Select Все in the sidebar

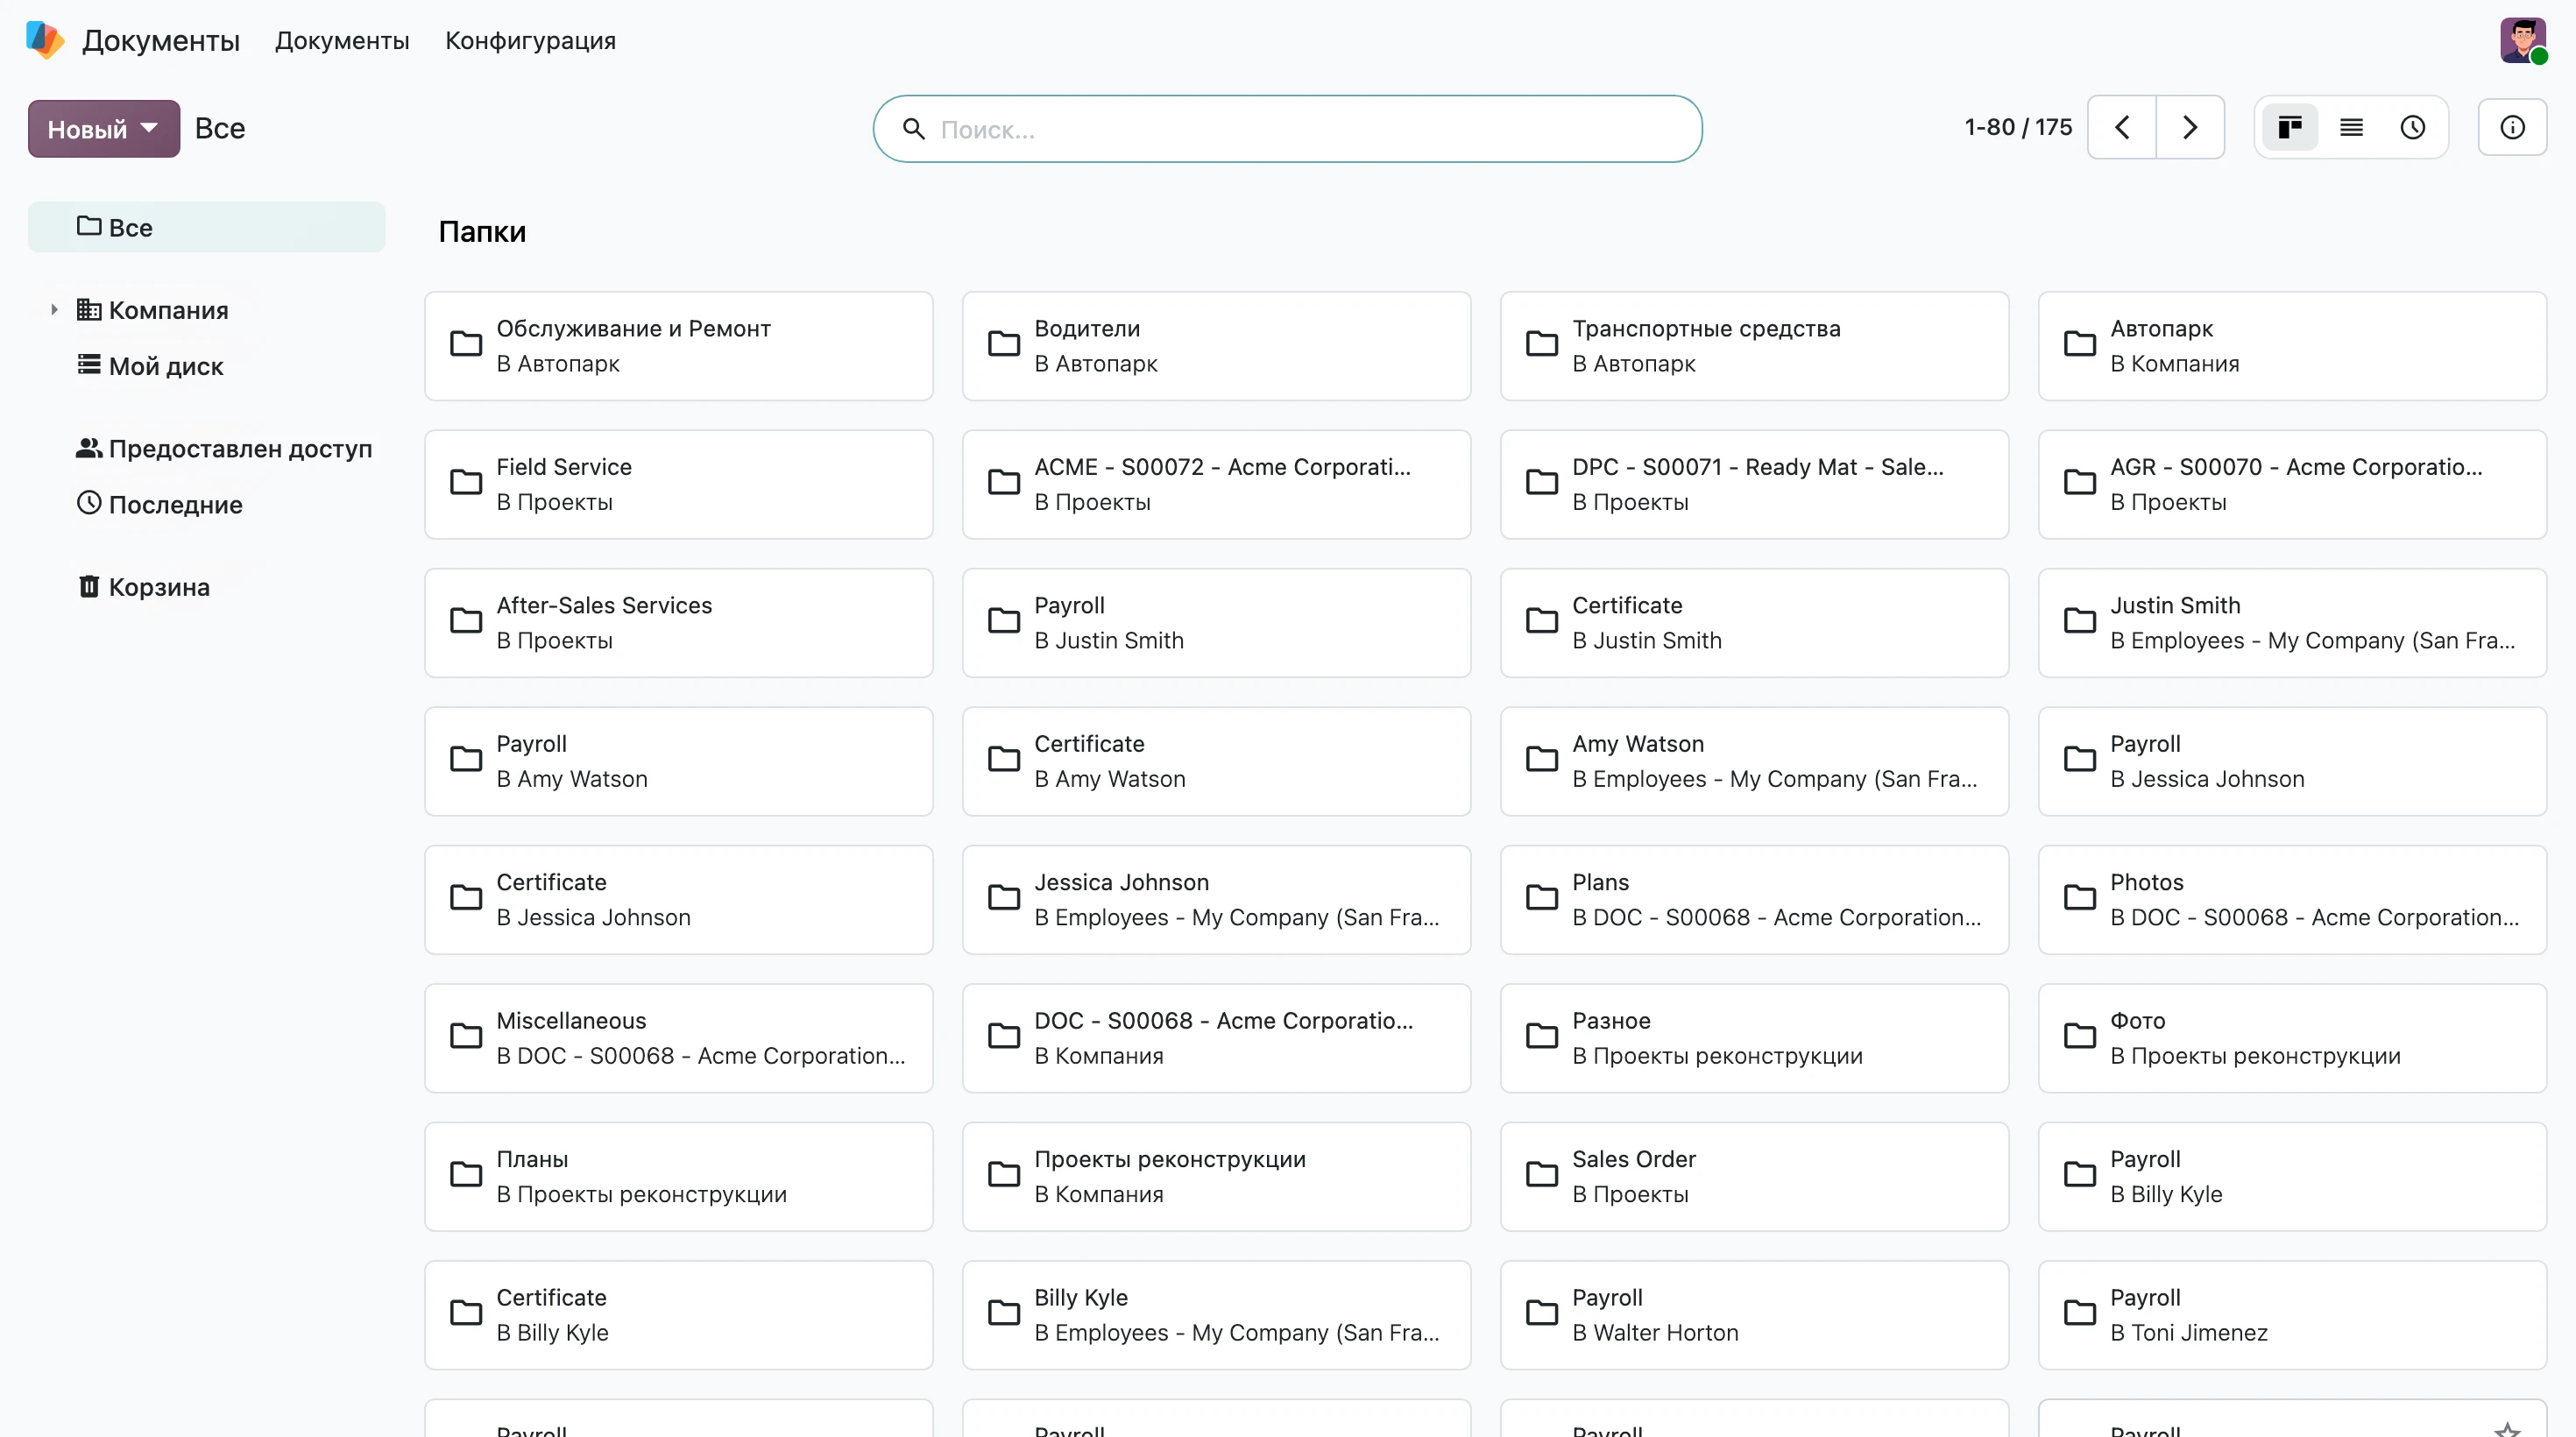click(206, 227)
